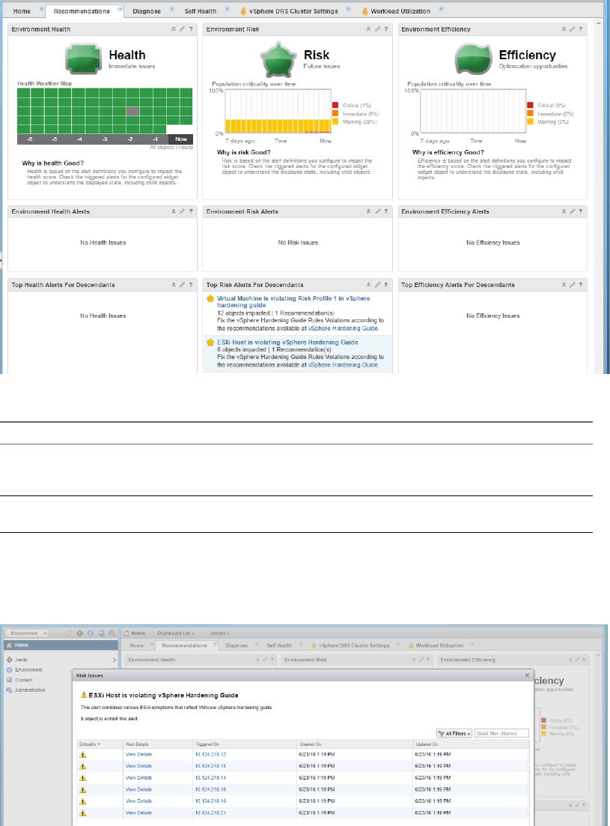Select Now on Health Weather Map timeline

pyautogui.click(x=181, y=139)
